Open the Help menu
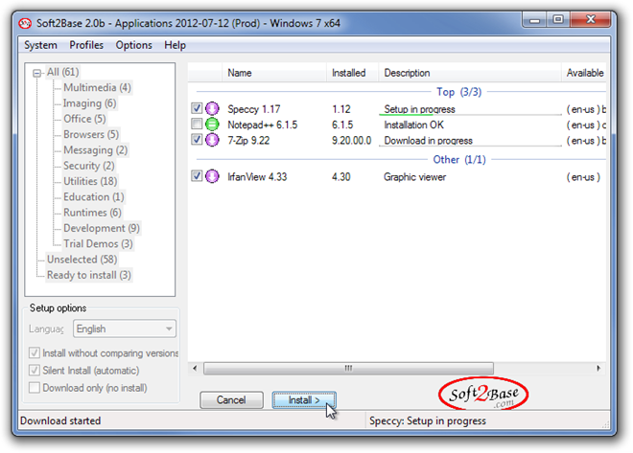The height and width of the screenshot is (453, 633). (175, 45)
